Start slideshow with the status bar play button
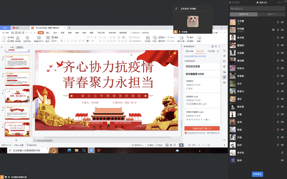The image size is (287, 179). [x=181, y=145]
